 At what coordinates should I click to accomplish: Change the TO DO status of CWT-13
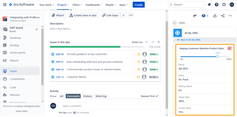coord(154,77)
